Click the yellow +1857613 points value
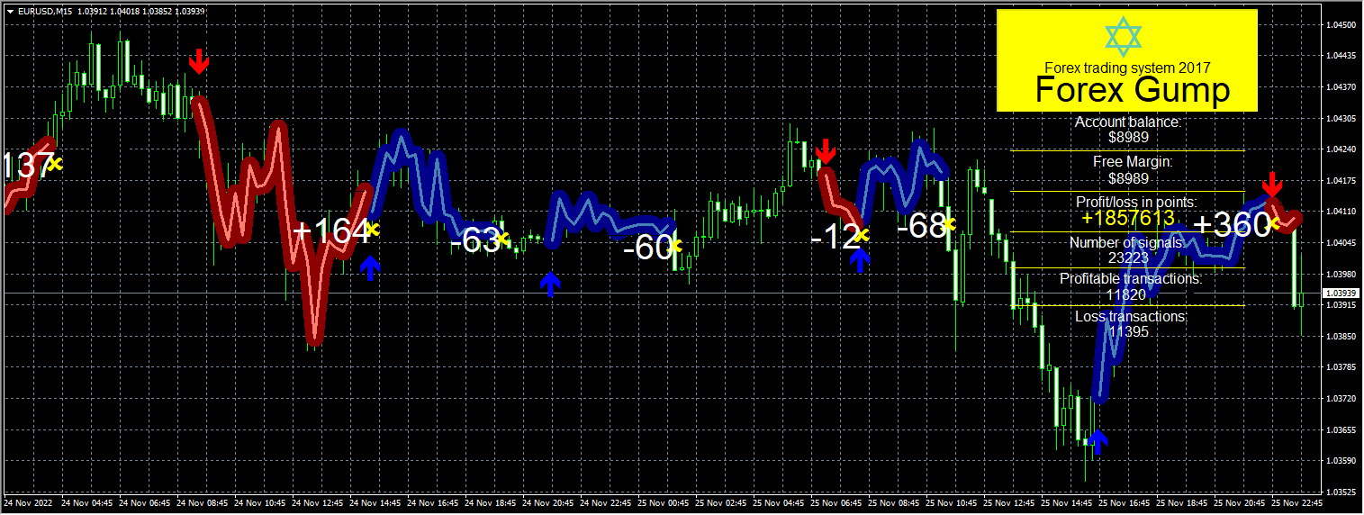This screenshot has height=515, width=1364. coord(1127,218)
